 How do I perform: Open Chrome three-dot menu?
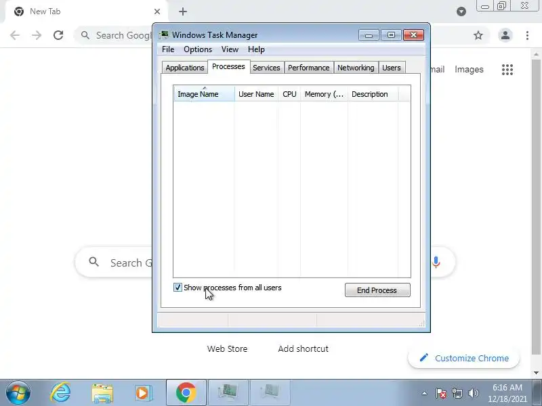point(527,35)
